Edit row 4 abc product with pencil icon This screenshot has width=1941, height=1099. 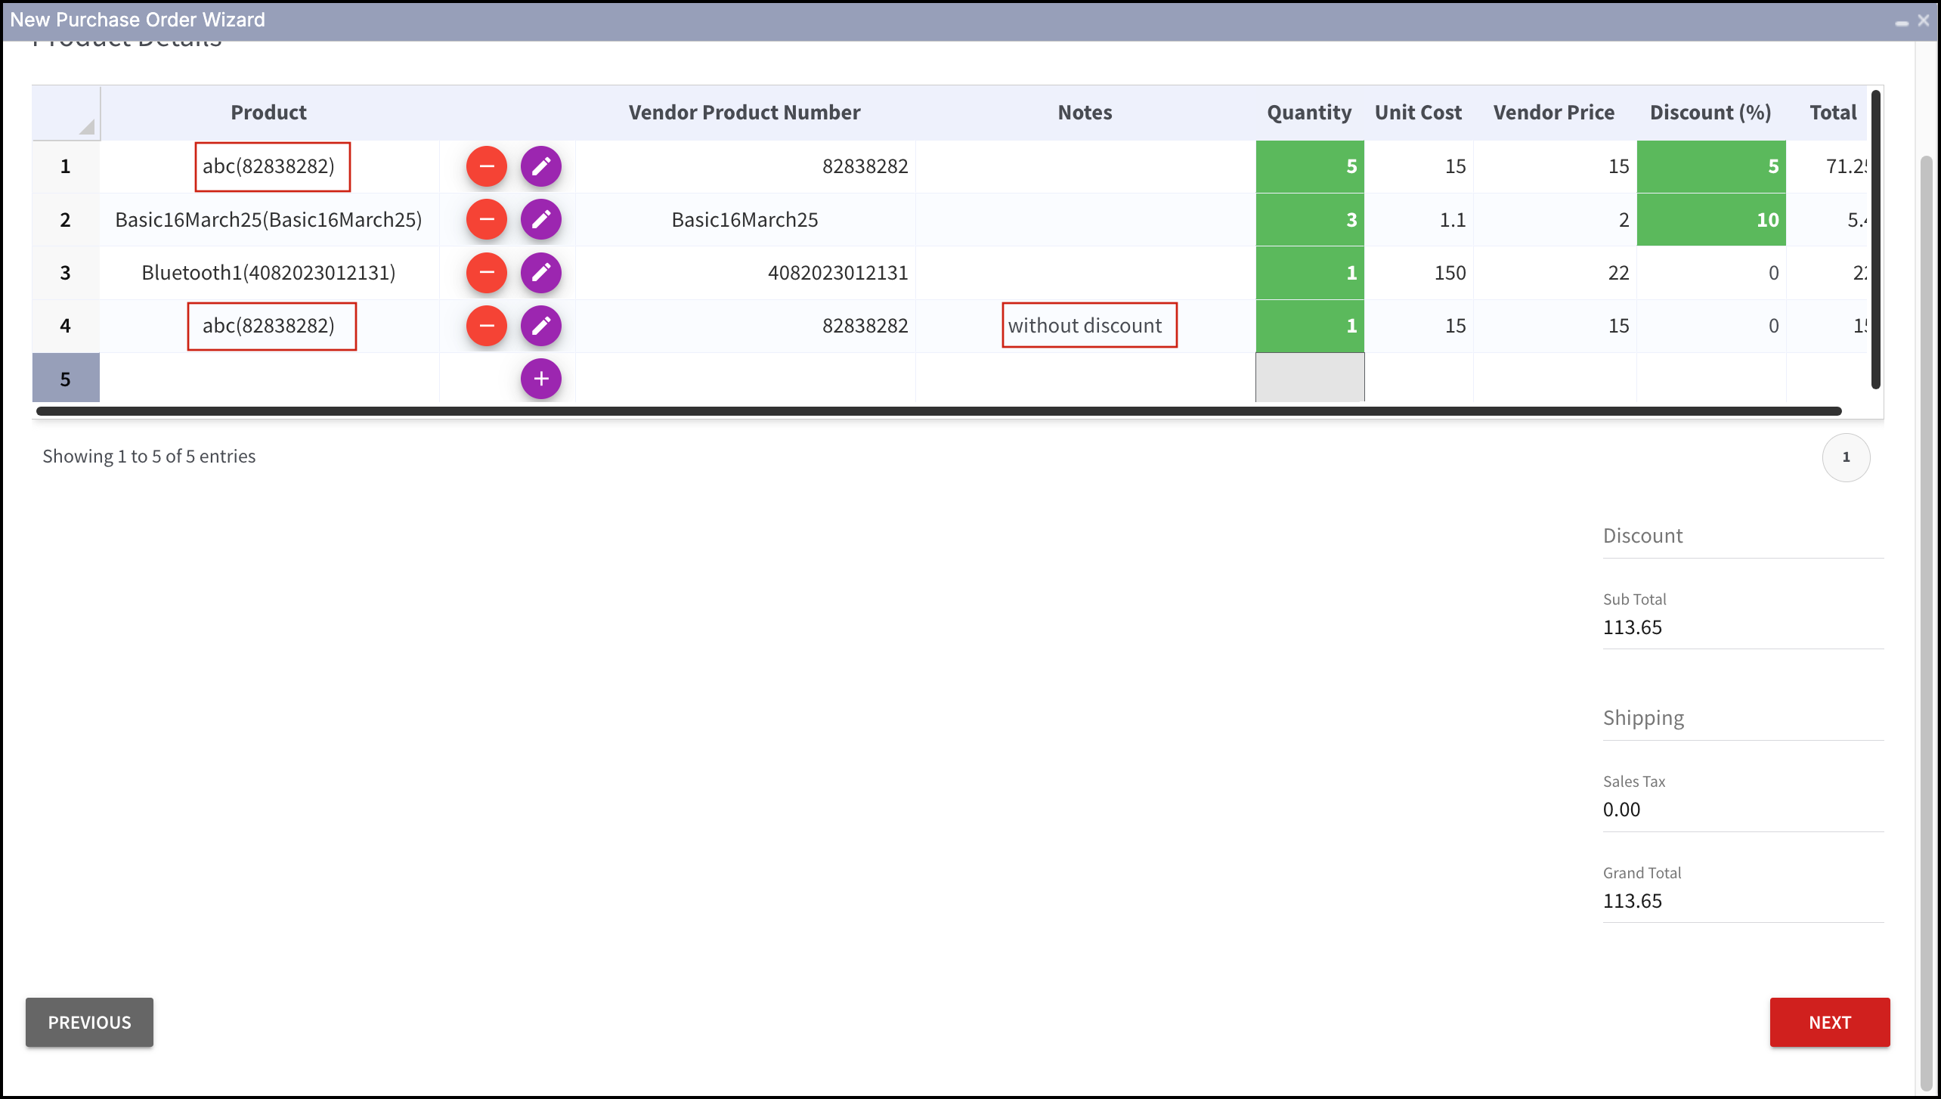click(541, 326)
